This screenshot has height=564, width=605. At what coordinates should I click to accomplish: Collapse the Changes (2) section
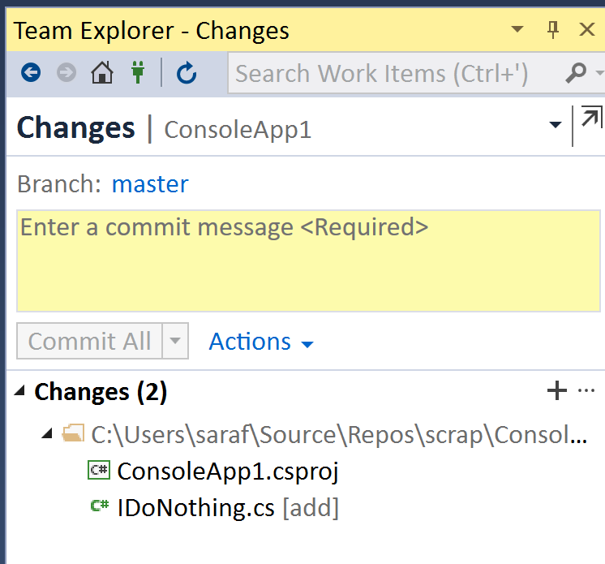pyautogui.click(x=20, y=392)
